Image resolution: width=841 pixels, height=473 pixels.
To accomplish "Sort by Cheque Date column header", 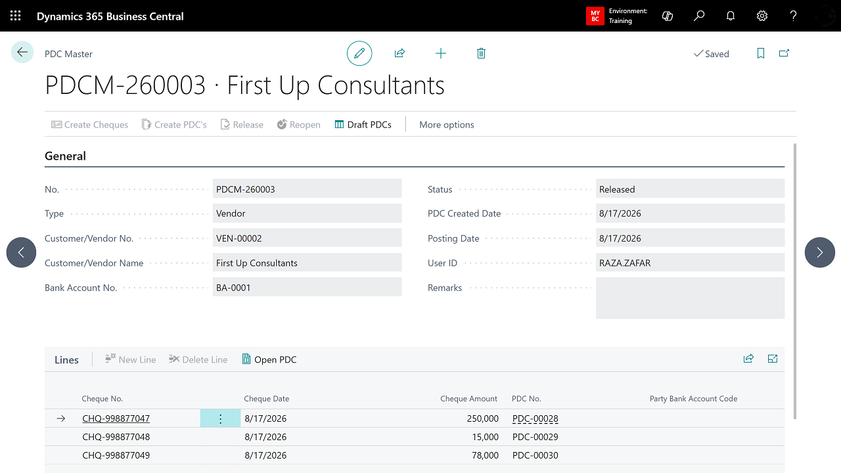I will 266,399.
